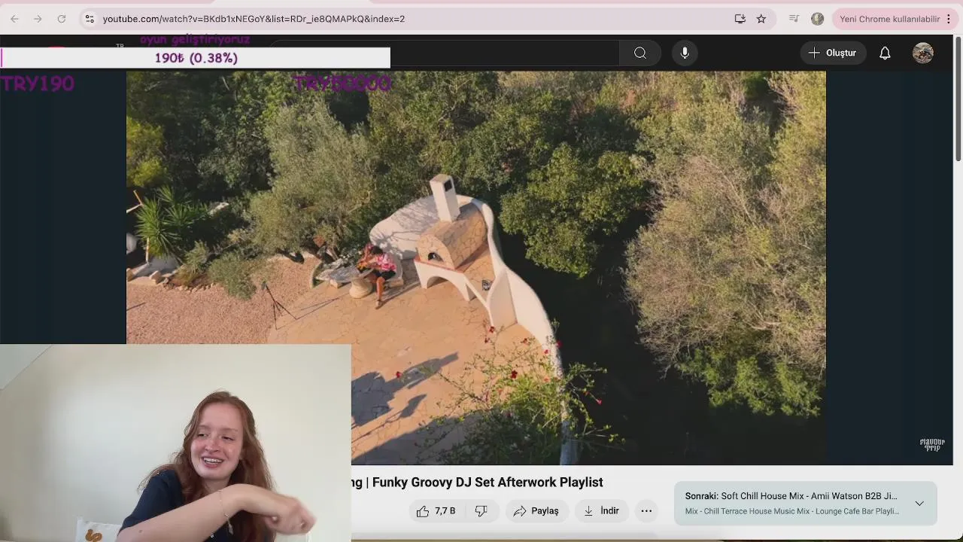963x542 pixels.
Task: Share the video via Paylaş
Action: 536,511
